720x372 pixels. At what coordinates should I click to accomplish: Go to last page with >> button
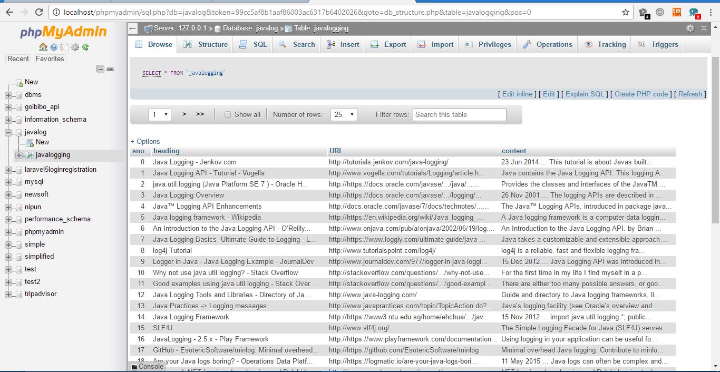200,114
